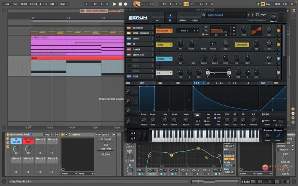
Task: Disable EQ Eight band 1 checkbox
Action: click(140, 174)
